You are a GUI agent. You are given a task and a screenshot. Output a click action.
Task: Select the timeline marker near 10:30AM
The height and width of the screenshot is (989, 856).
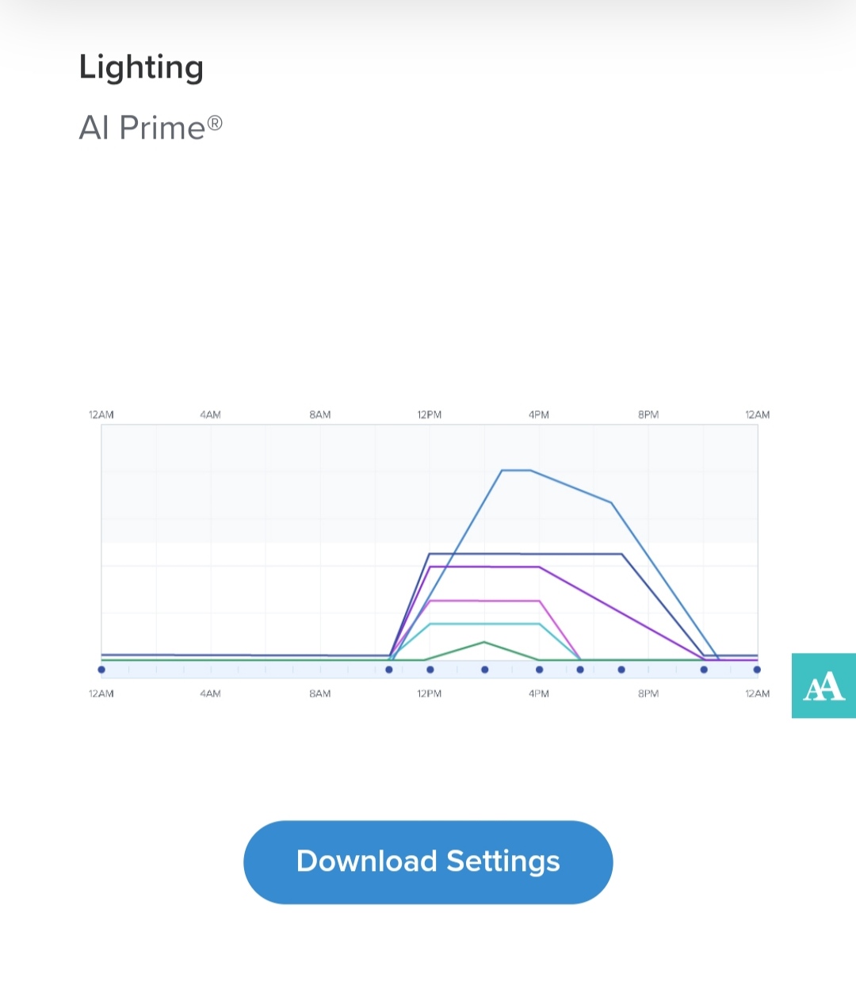(389, 670)
